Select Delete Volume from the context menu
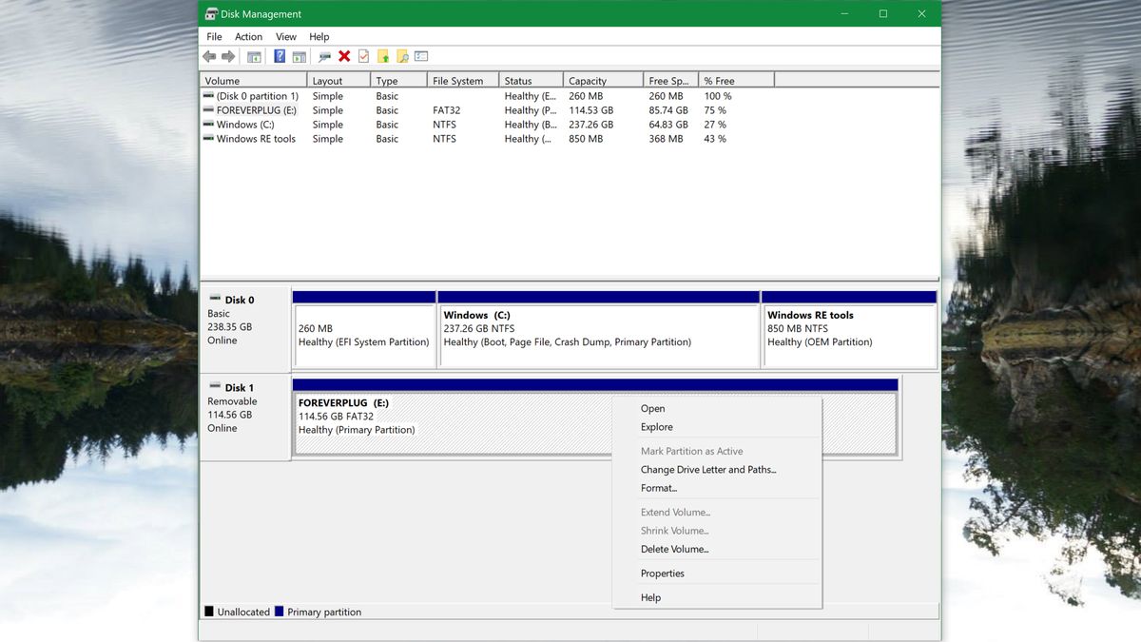Image resolution: width=1141 pixels, height=642 pixels. click(674, 549)
